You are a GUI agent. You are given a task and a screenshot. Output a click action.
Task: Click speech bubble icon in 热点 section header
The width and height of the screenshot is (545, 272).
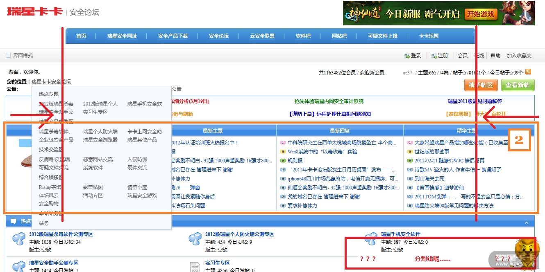click(13, 221)
